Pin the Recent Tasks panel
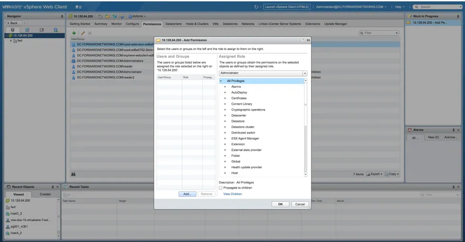 pos(454,187)
